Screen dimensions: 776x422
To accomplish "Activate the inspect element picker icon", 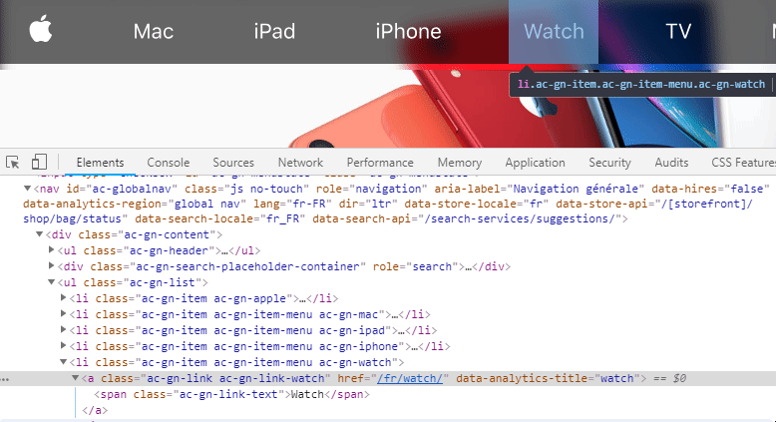I will 14,163.
